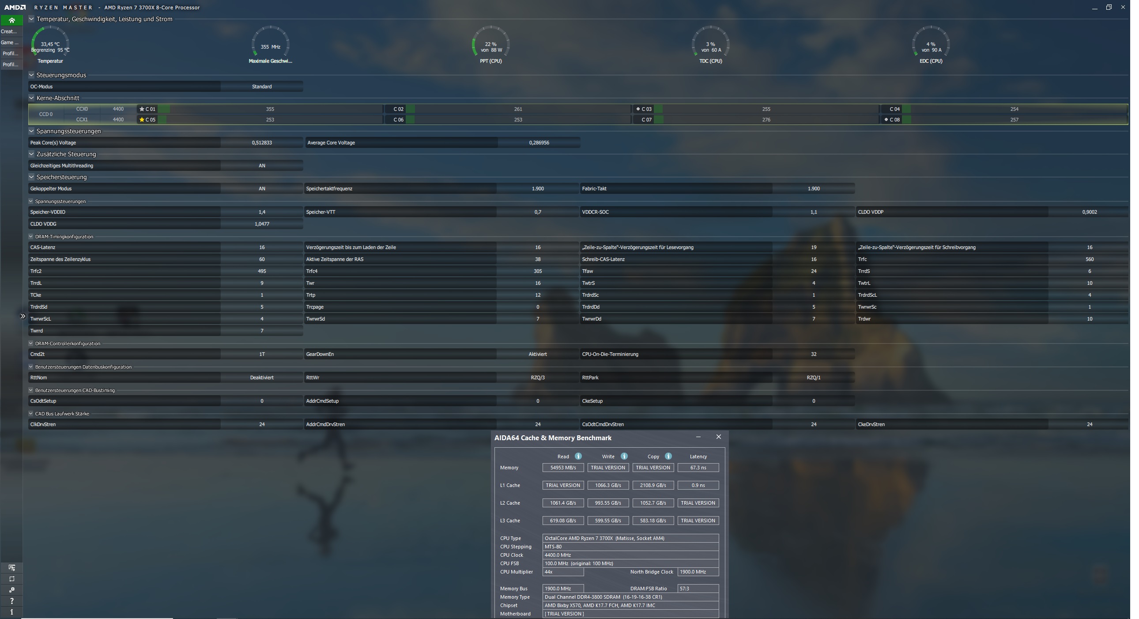The image size is (1139, 619).
Task: Switch to the Creator Mode tab
Action: pos(10,31)
